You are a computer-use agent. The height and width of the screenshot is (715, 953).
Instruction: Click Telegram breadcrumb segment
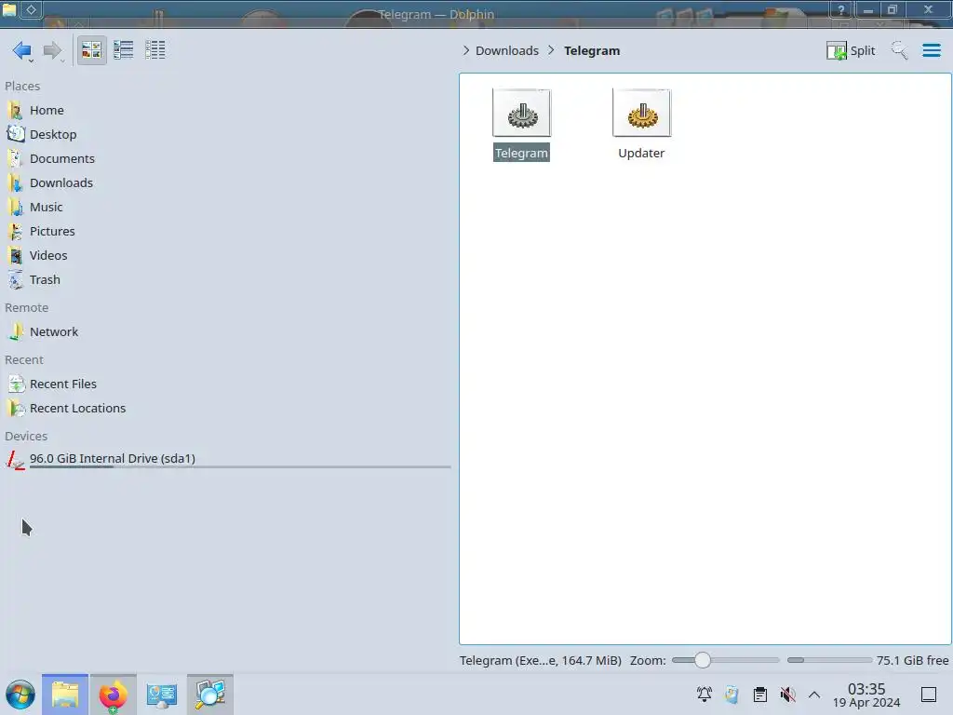tap(592, 50)
